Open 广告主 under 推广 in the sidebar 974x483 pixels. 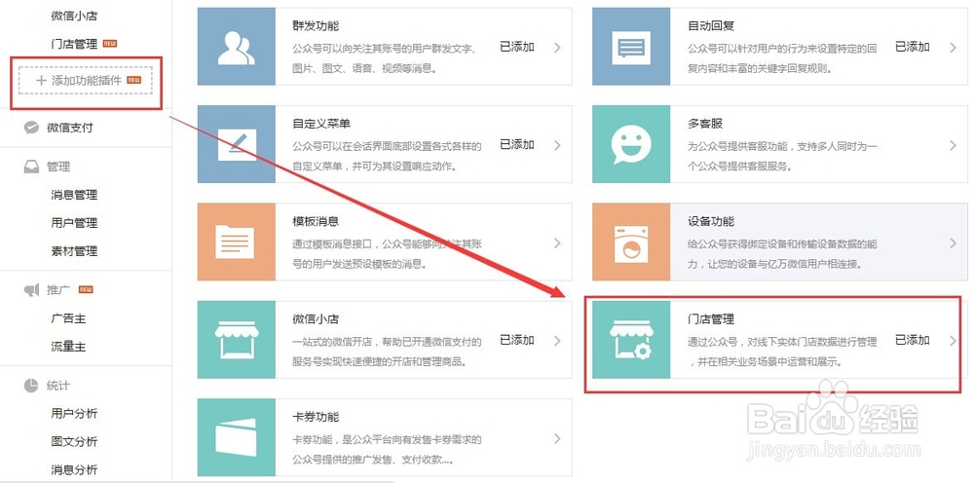pyautogui.click(x=68, y=318)
